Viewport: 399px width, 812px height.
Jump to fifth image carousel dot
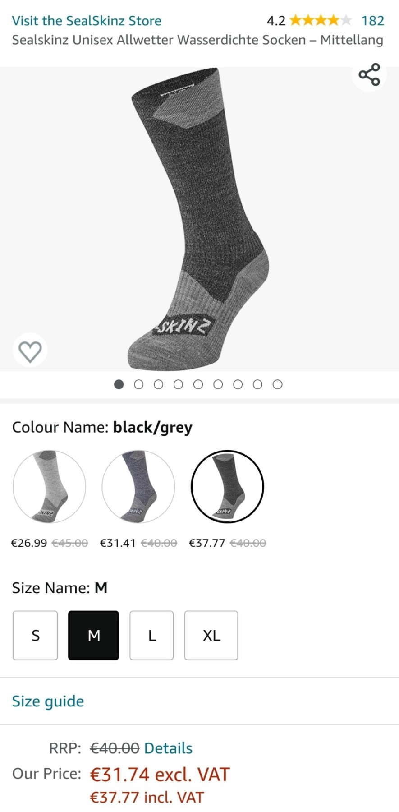tap(198, 384)
